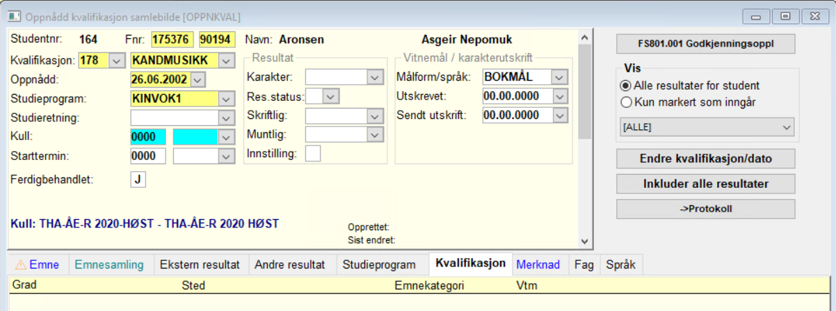Expand the Skriftlig dropdown
The height and width of the screenshot is (311, 836).
tap(375, 115)
